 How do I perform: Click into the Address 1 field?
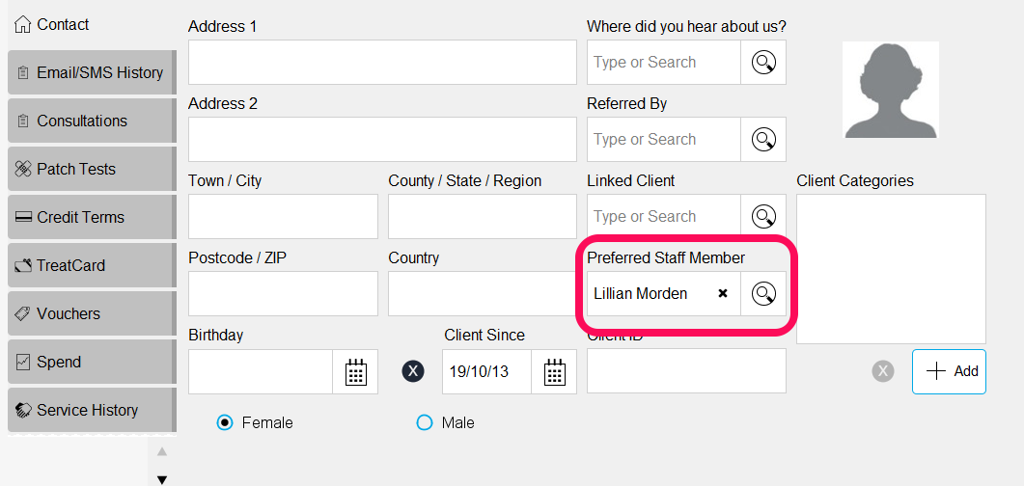tap(383, 62)
